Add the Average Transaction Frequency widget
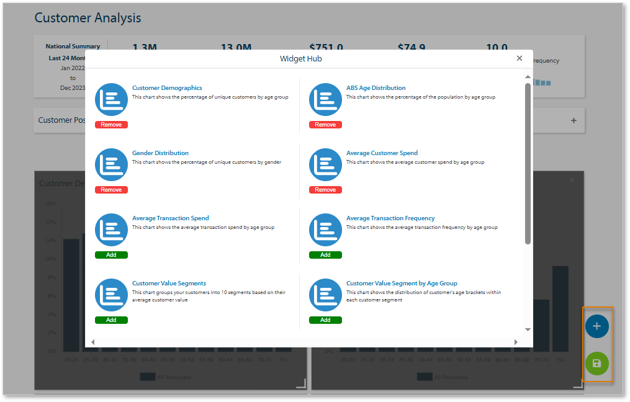 (325, 255)
